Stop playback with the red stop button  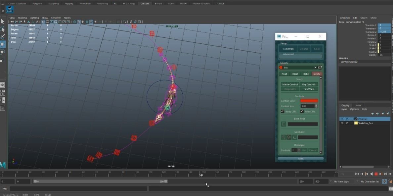[x=376, y=174]
